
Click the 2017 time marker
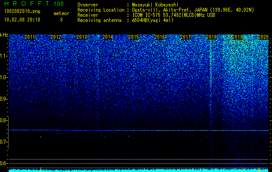tap(186, 37)
